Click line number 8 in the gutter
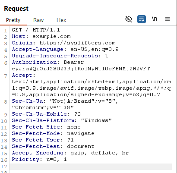This screenshot has height=173, width=177. click(x=6, y=102)
